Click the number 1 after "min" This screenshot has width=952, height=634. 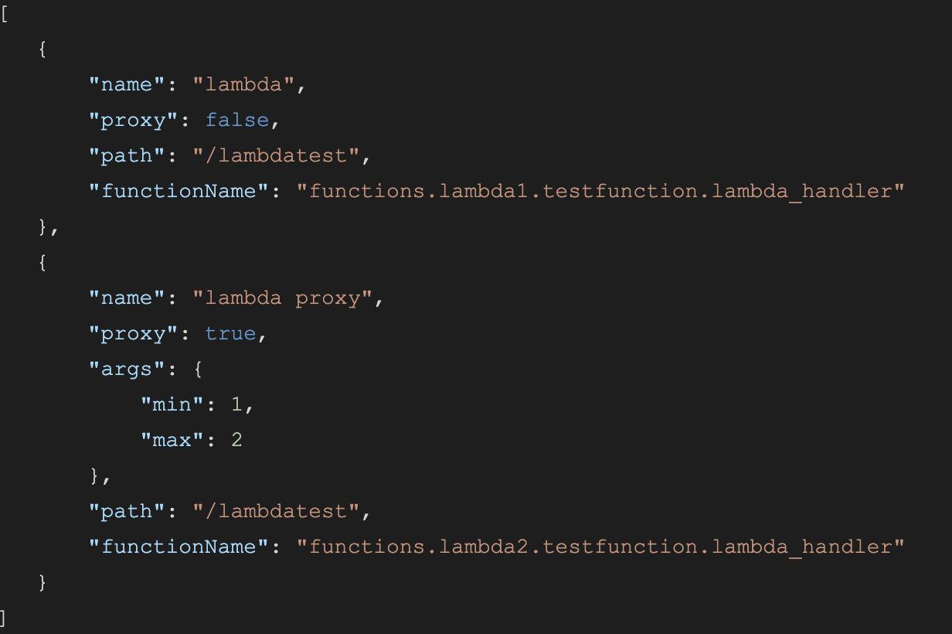coord(237,404)
